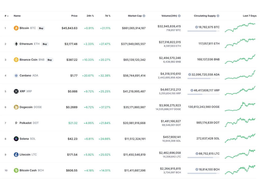Open the Cardano coin name link
The image size is (260, 192).
click(x=25, y=75)
